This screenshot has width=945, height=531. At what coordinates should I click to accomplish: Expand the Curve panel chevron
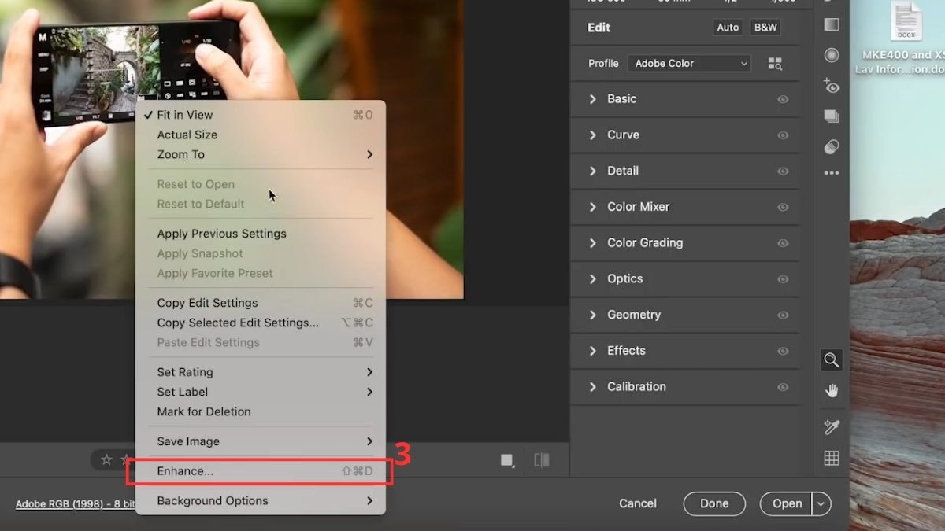[x=593, y=135]
